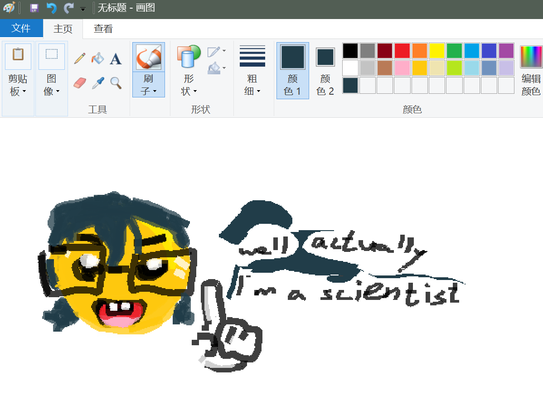The image size is (543, 415).
Task: Select the Pencil tool
Action: tap(80, 58)
